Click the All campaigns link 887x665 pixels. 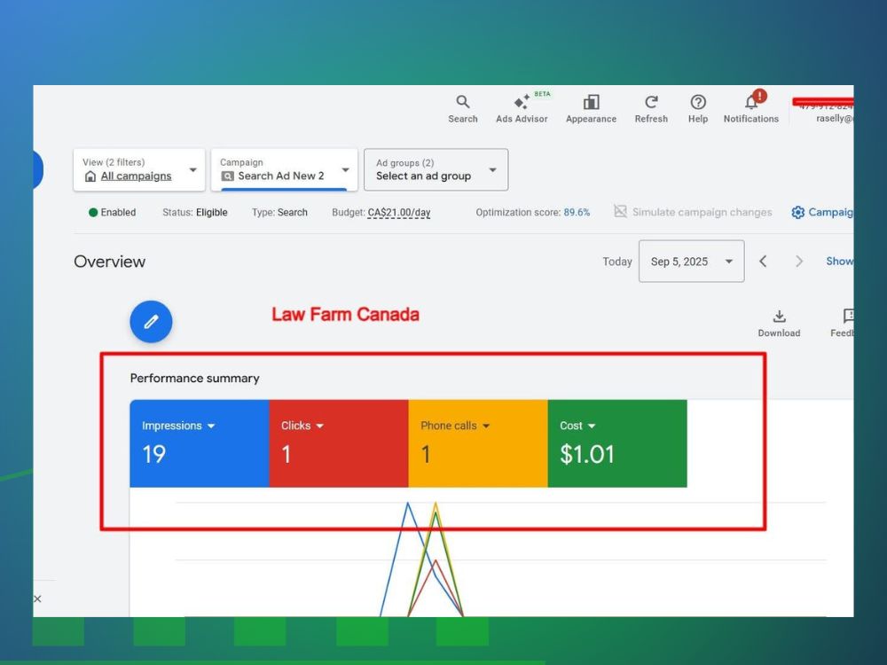click(136, 176)
